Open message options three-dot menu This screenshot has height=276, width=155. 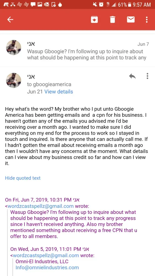[147, 76]
